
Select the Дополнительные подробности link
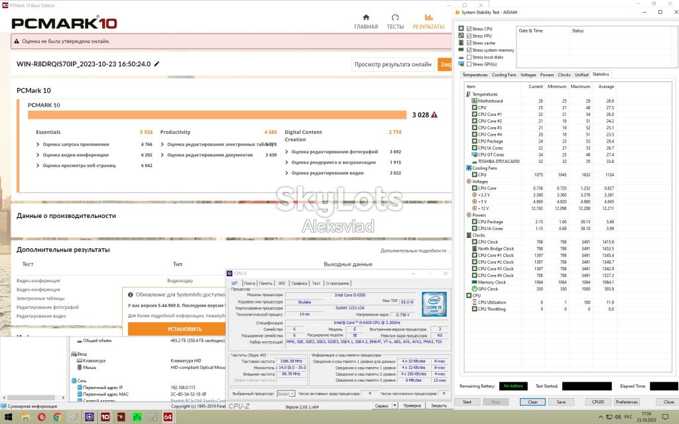point(413,250)
